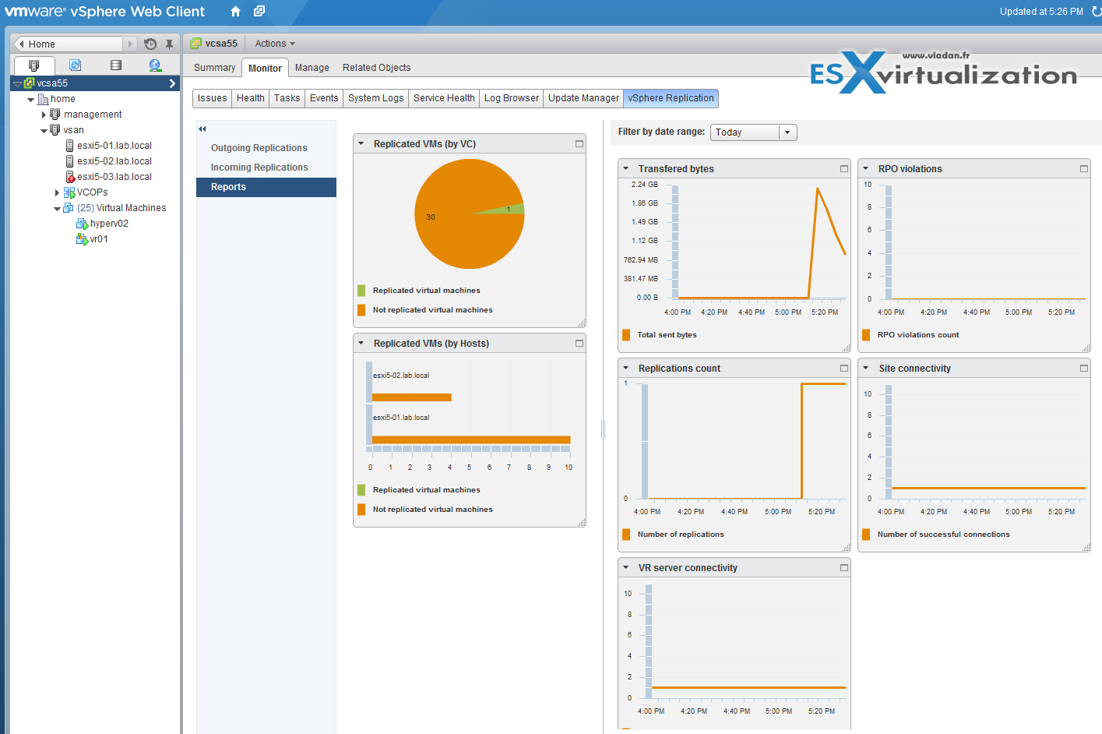Open the Update Manager sub-tab
The width and height of the screenshot is (1102, 734).
(x=584, y=98)
